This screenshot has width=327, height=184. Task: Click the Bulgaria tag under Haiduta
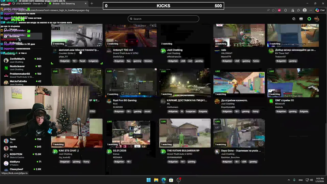304,111
